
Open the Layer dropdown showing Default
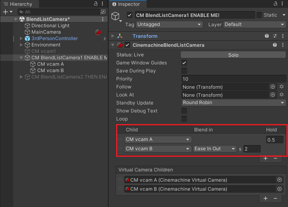pyautogui.click(x=255, y=24)
